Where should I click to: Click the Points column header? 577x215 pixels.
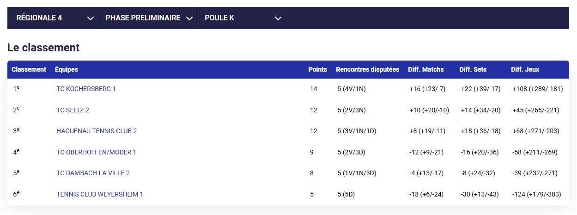[x=317, y=69]
